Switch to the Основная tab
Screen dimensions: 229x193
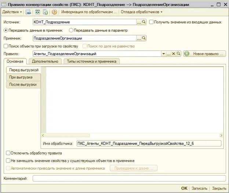click(15, 61)
